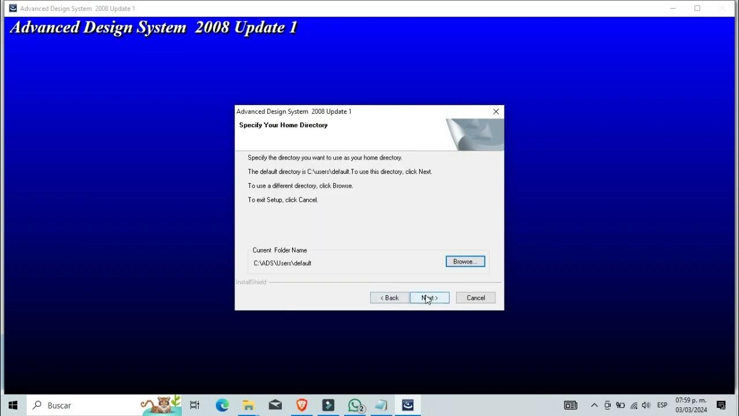Click the ADS window title bar icon
The image size is (739, 416).
[13, 8]
